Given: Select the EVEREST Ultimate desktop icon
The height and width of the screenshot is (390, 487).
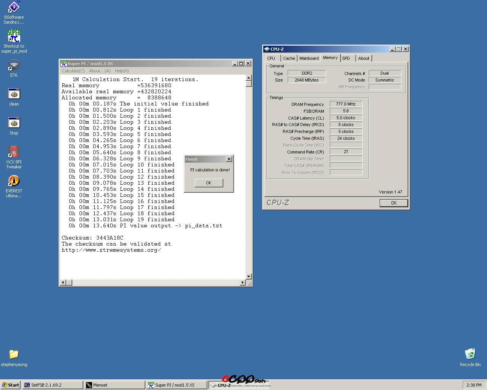Looking at the screenshot, I should [14, 181].
